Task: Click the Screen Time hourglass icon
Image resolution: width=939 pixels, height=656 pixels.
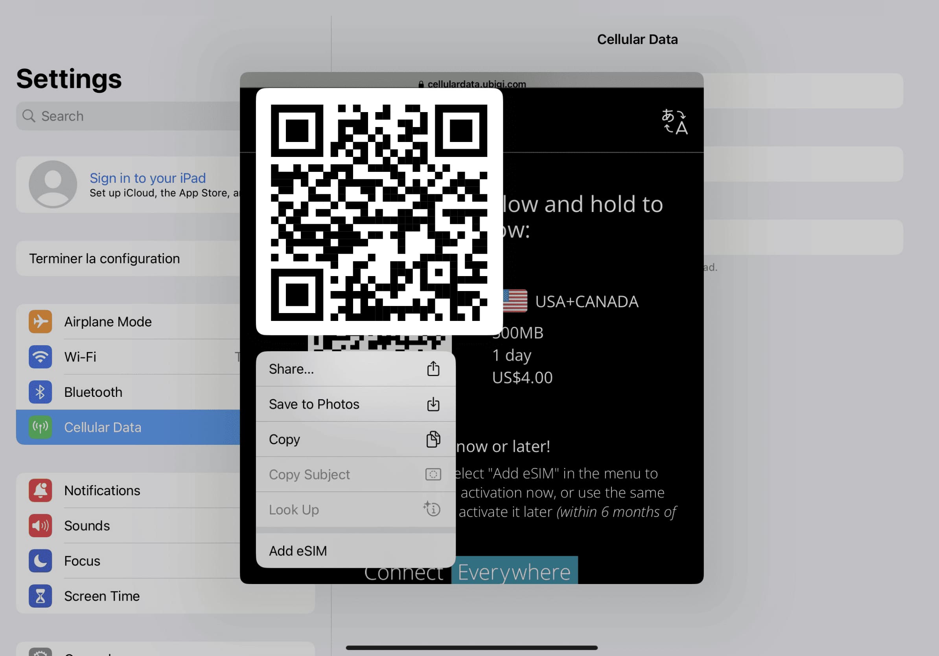Action: [40, 595]
